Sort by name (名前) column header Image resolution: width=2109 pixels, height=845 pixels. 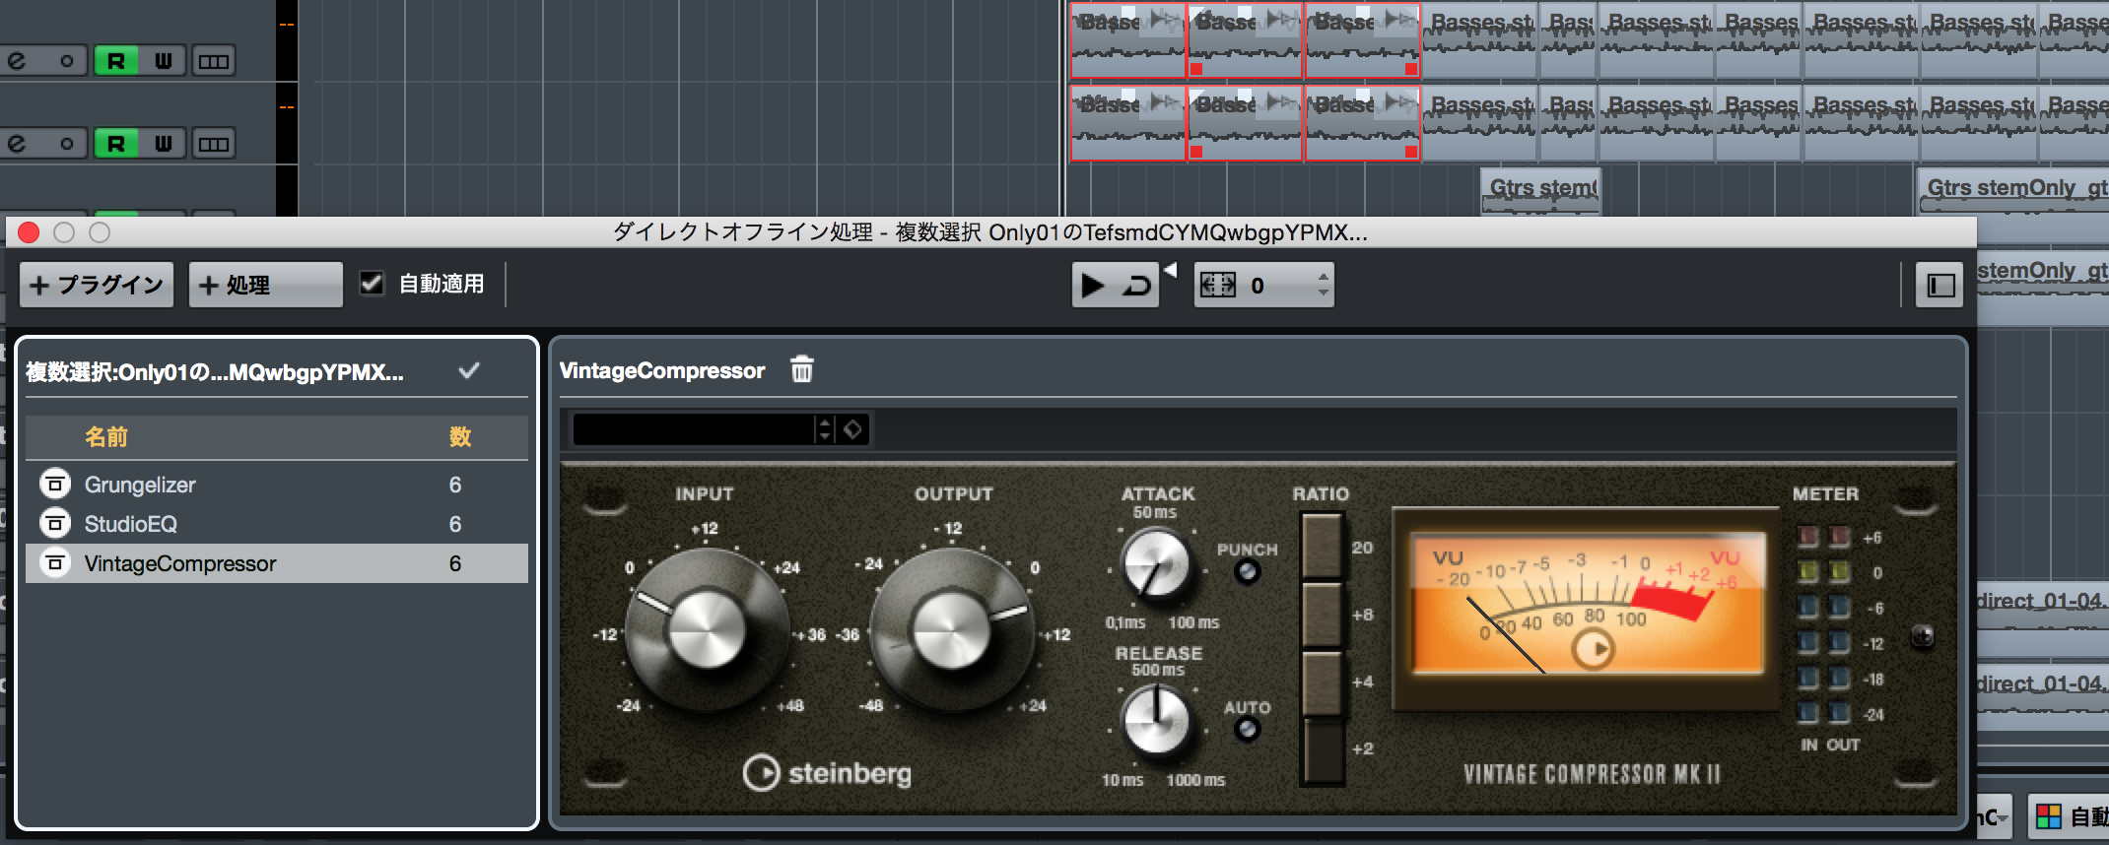click(x=105, y=436)
